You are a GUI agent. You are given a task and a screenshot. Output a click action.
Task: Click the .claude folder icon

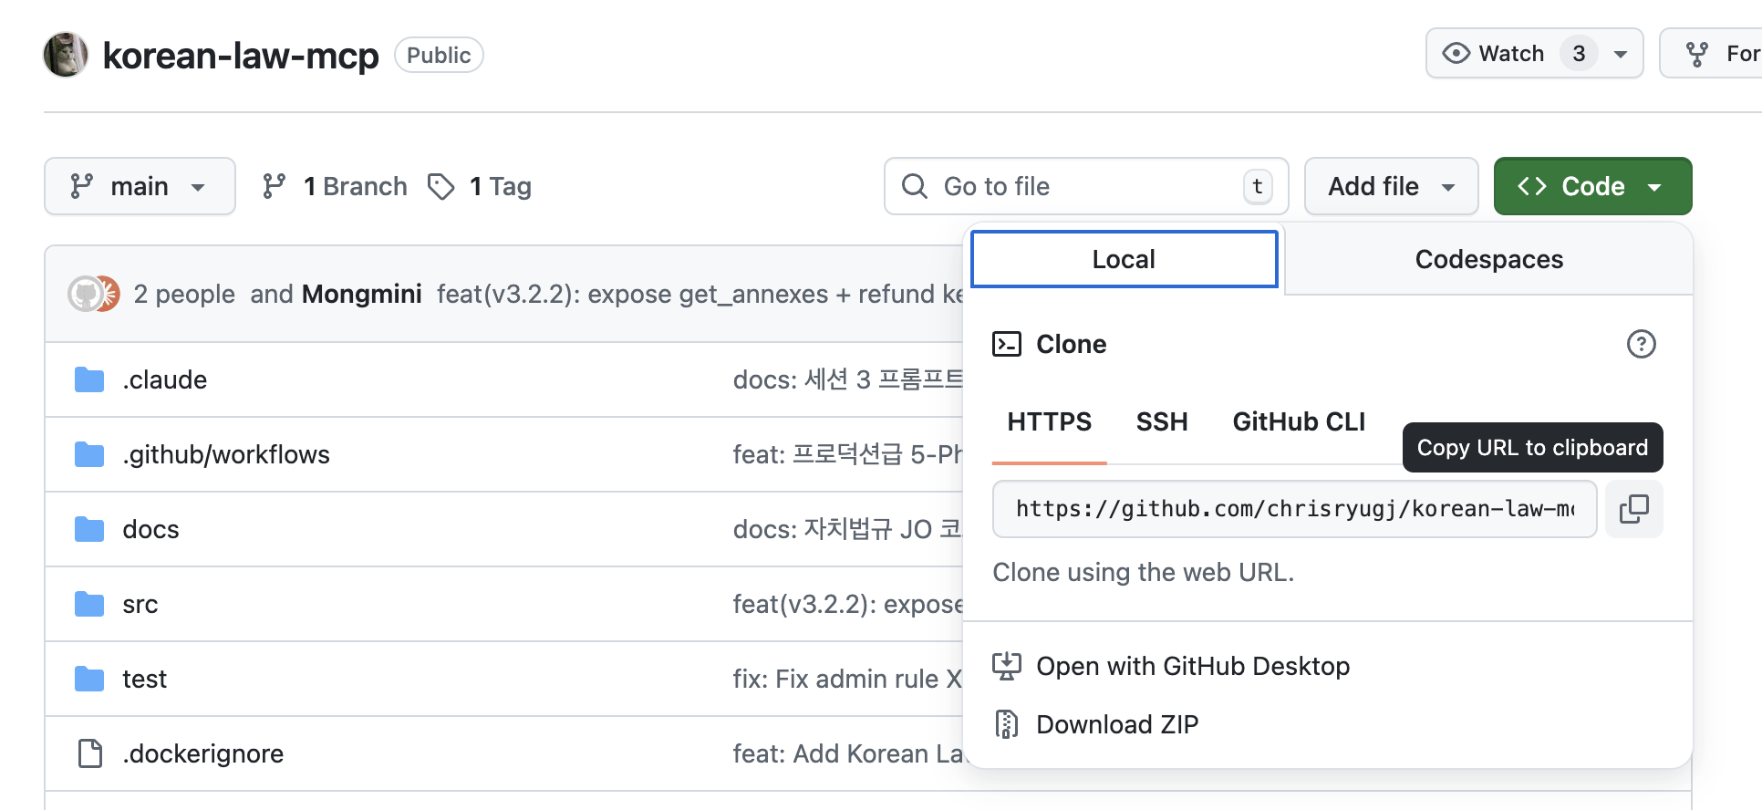coord(89,379)
